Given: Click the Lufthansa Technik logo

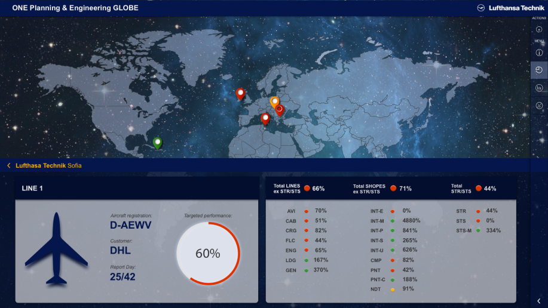Looking at the screenshot, I should pyautogui.click(x=510, y=8).
